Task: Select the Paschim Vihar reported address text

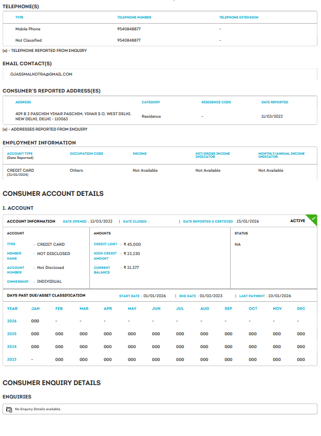Action: pos(73,116)
